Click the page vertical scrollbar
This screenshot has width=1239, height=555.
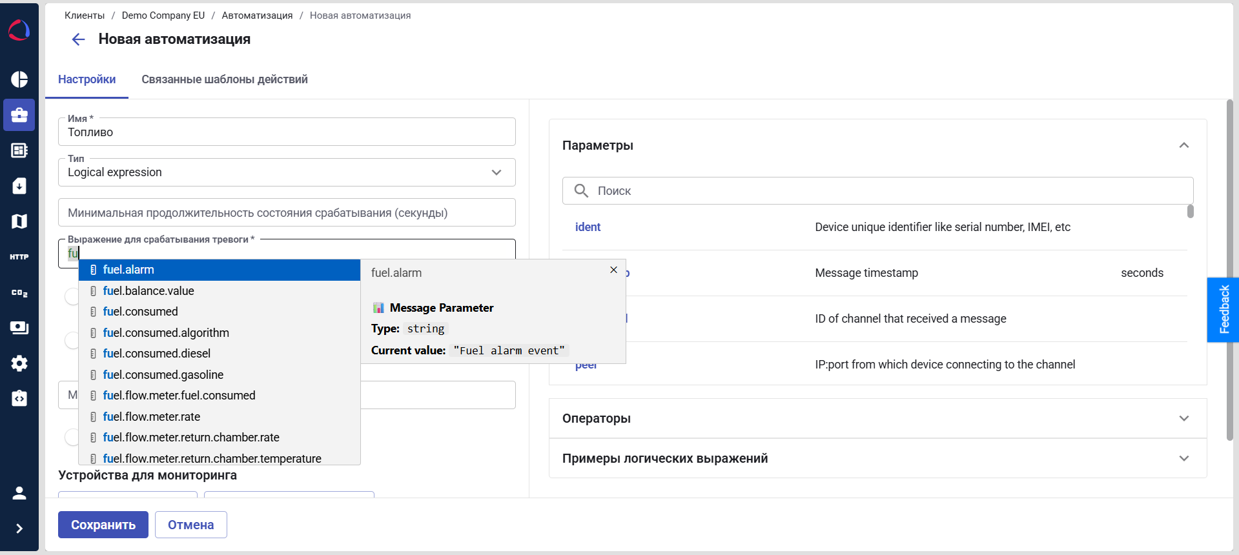[1229, 270]
